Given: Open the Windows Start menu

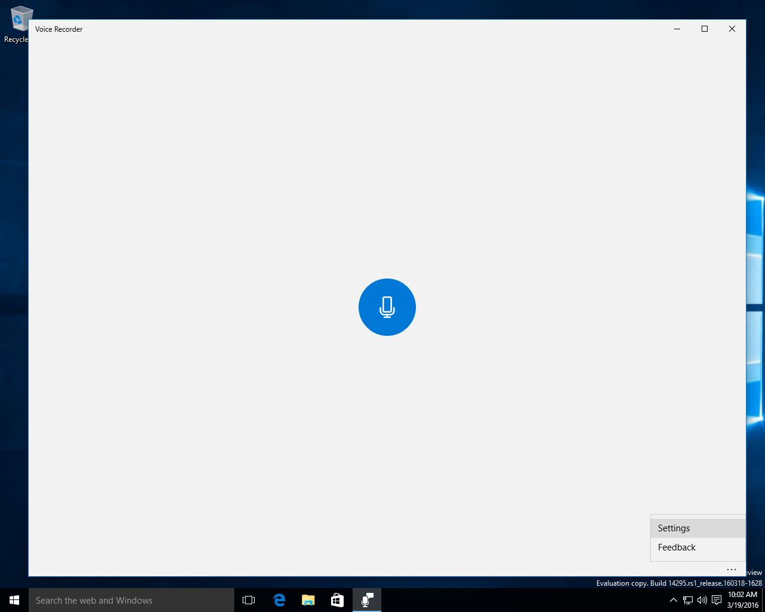Looking at the screenshot, I should (x=14, y=600).
